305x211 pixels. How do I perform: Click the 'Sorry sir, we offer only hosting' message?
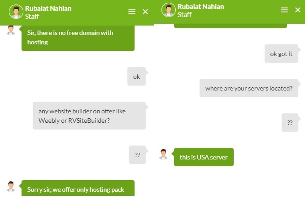click(78, 188)
